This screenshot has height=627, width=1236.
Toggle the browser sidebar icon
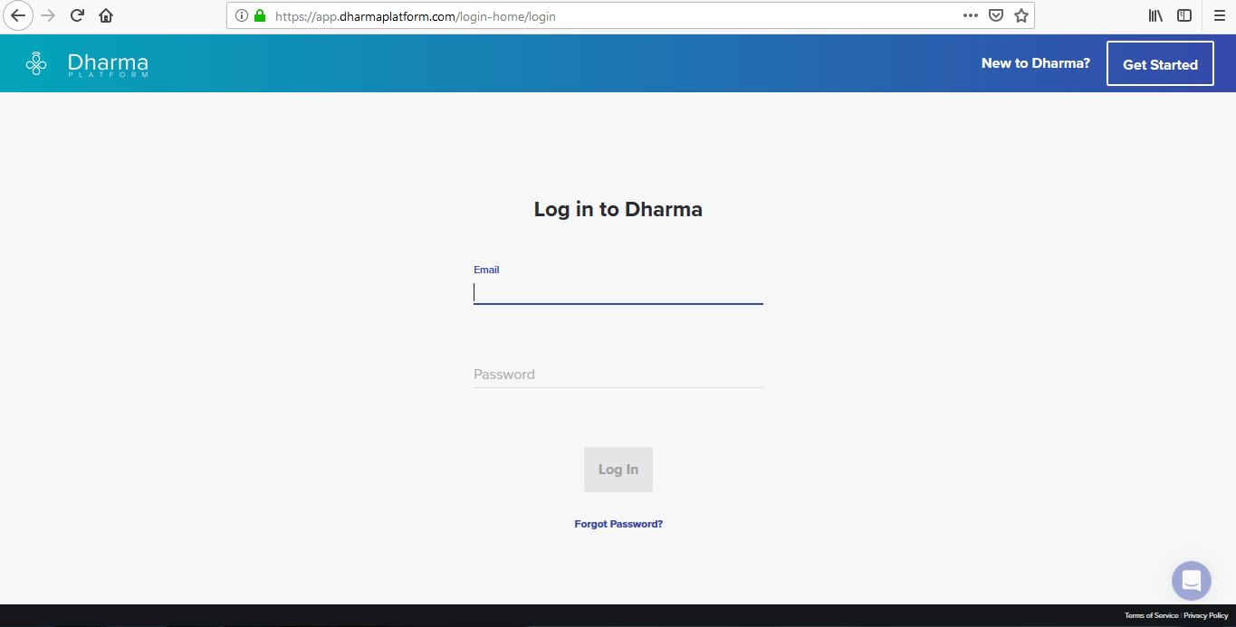tap(1184, 15)
